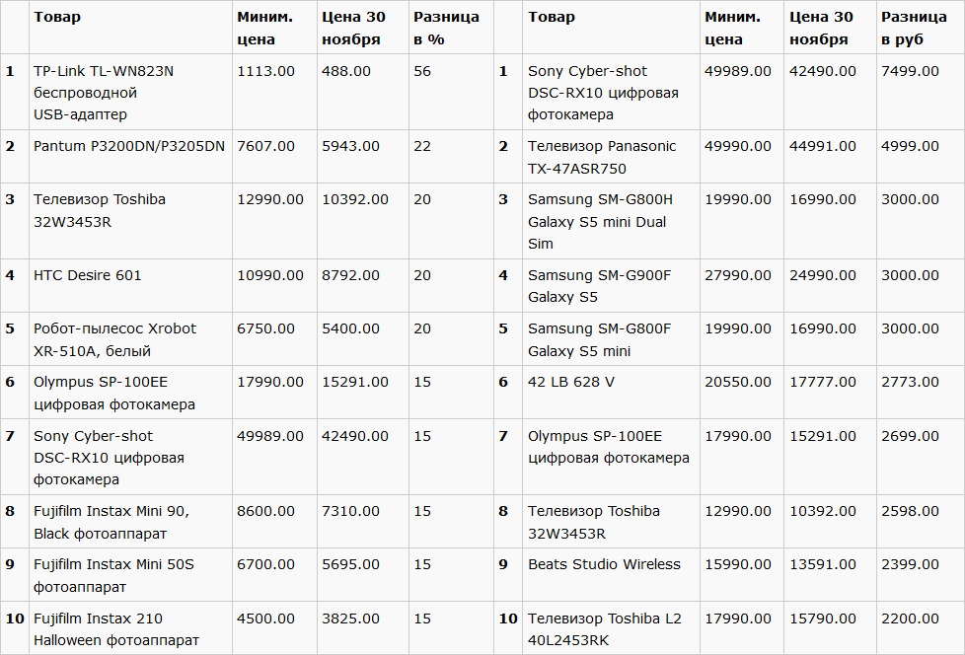This screenshot has width=965, height=655.
Task: Select Телевизор Toshiba L2 40L2453RK cell
Action: click(x=604, y=628)
